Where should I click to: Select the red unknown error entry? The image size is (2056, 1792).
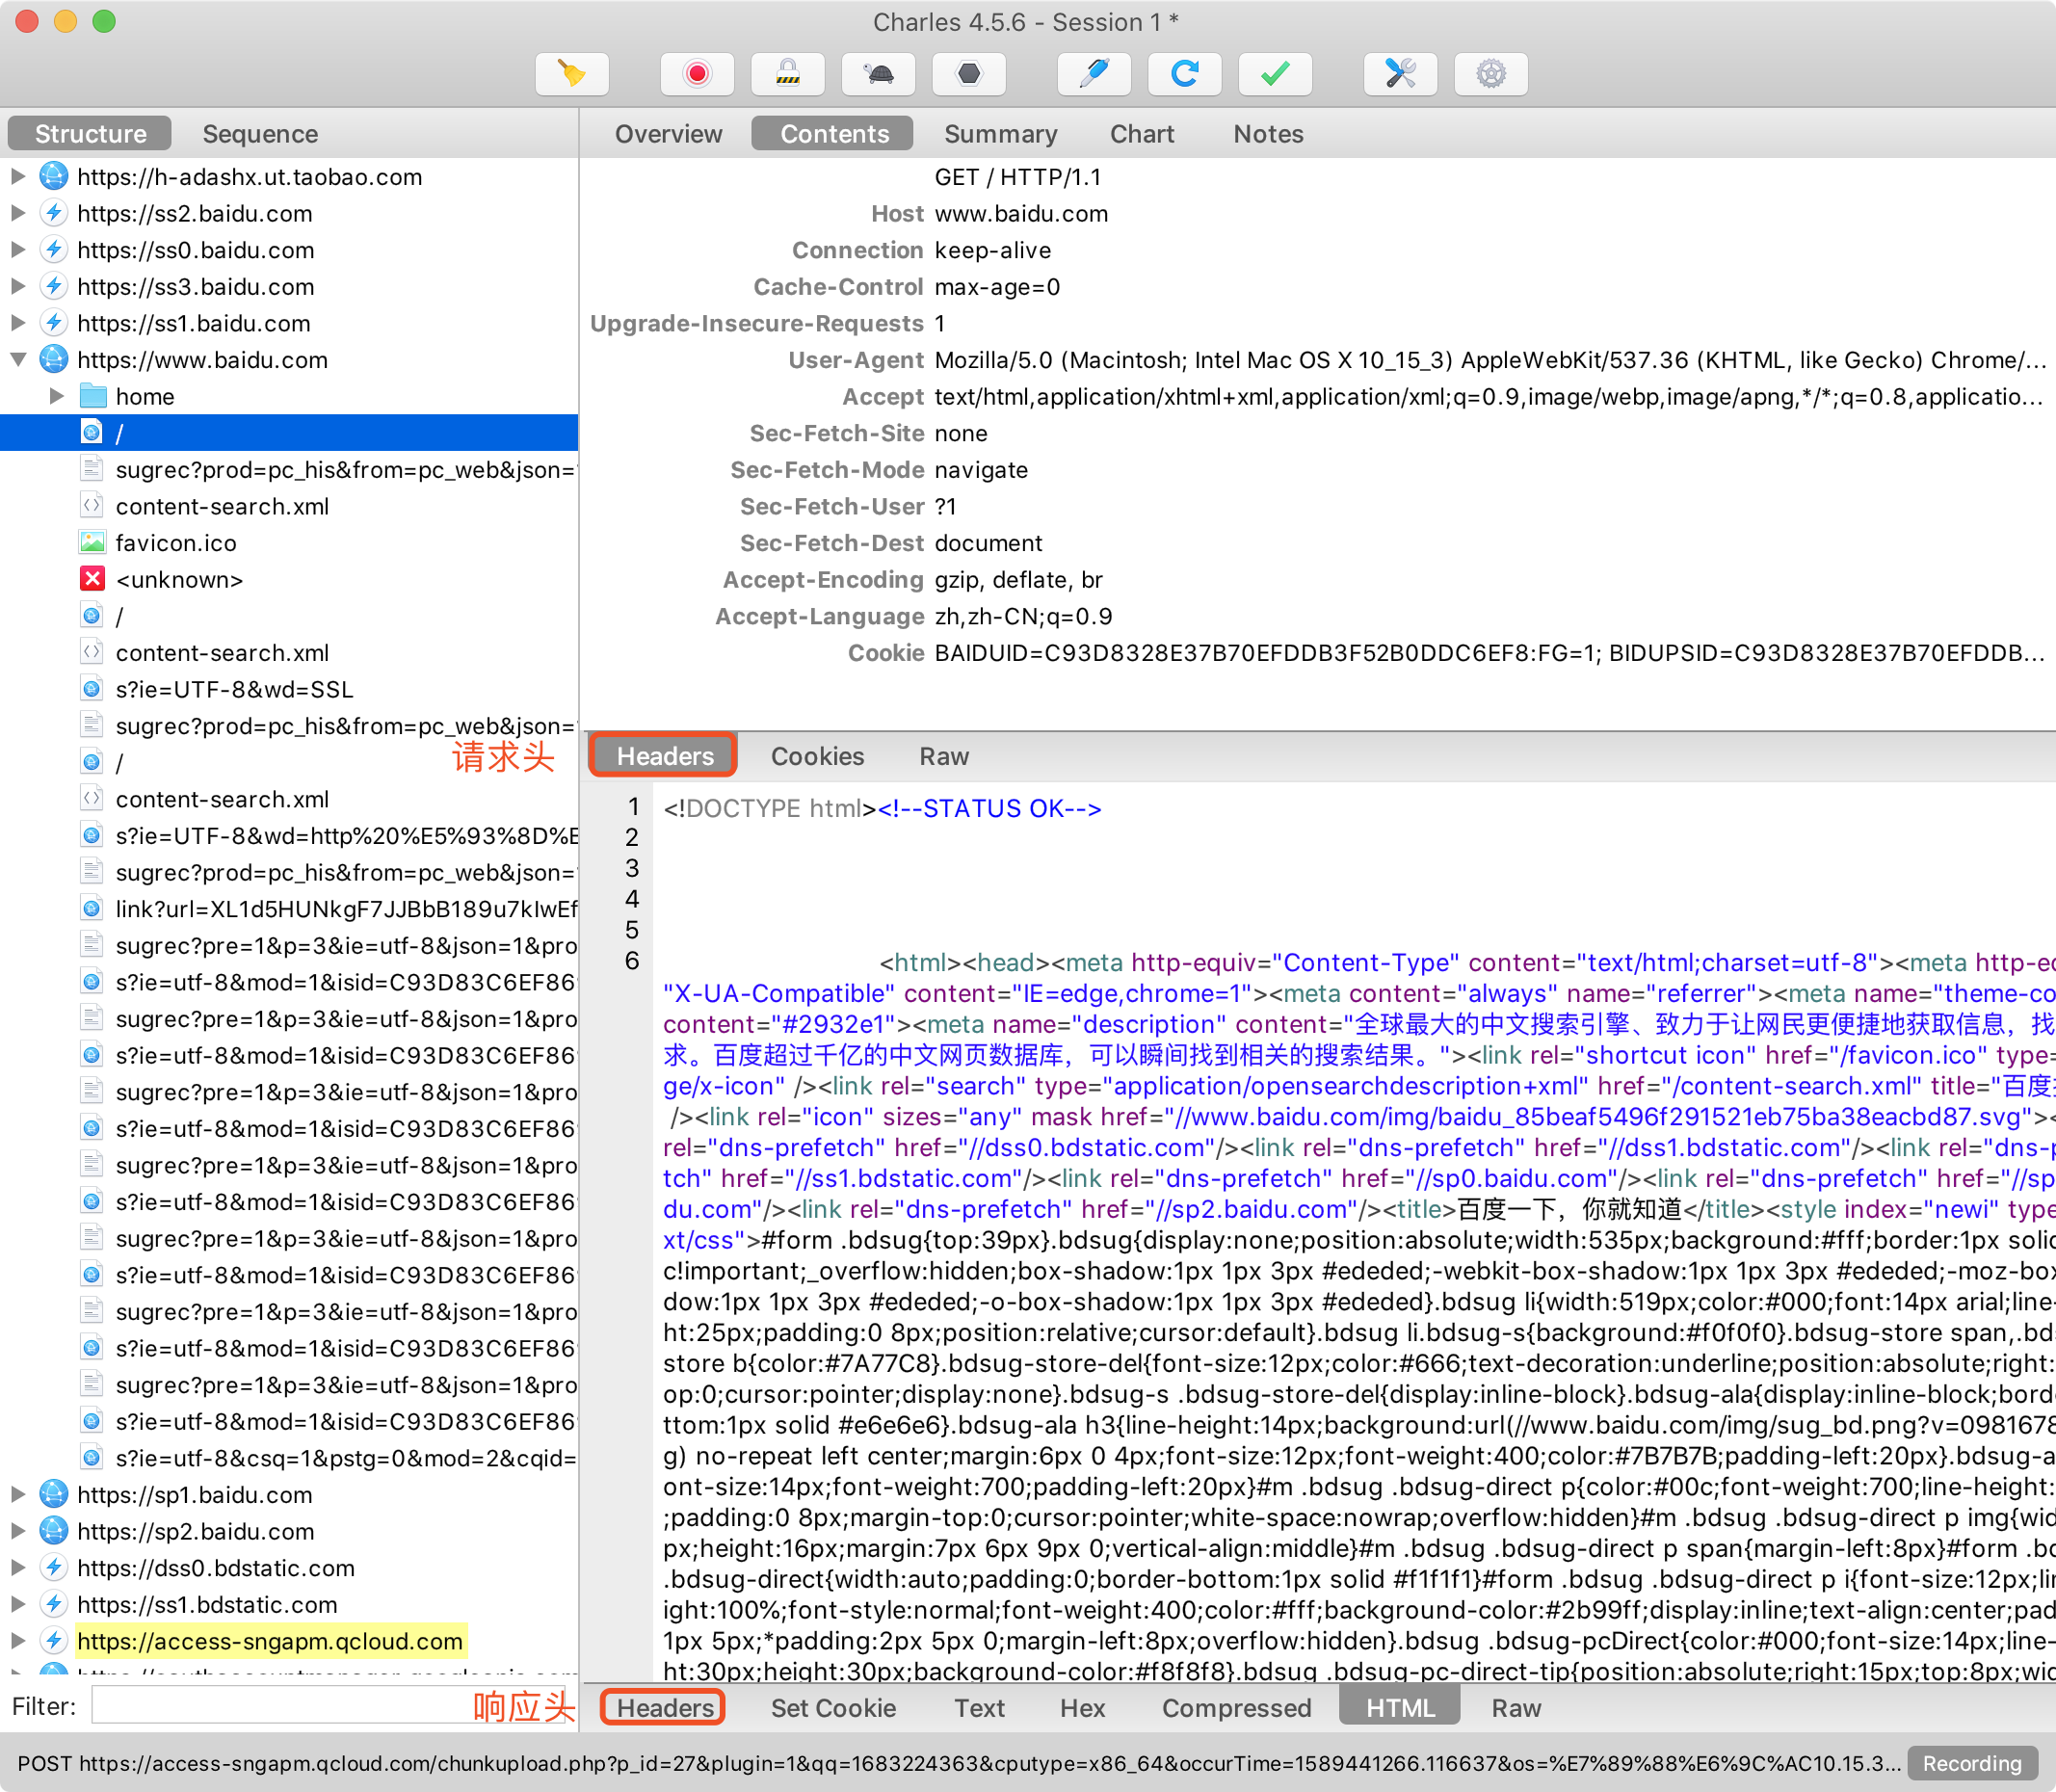[x=179, y=580]
